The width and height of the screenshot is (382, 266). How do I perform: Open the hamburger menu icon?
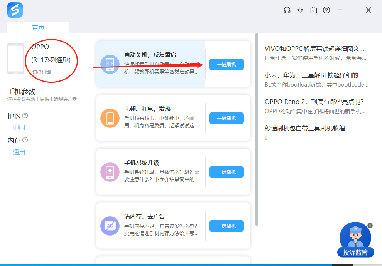[340, 10]
